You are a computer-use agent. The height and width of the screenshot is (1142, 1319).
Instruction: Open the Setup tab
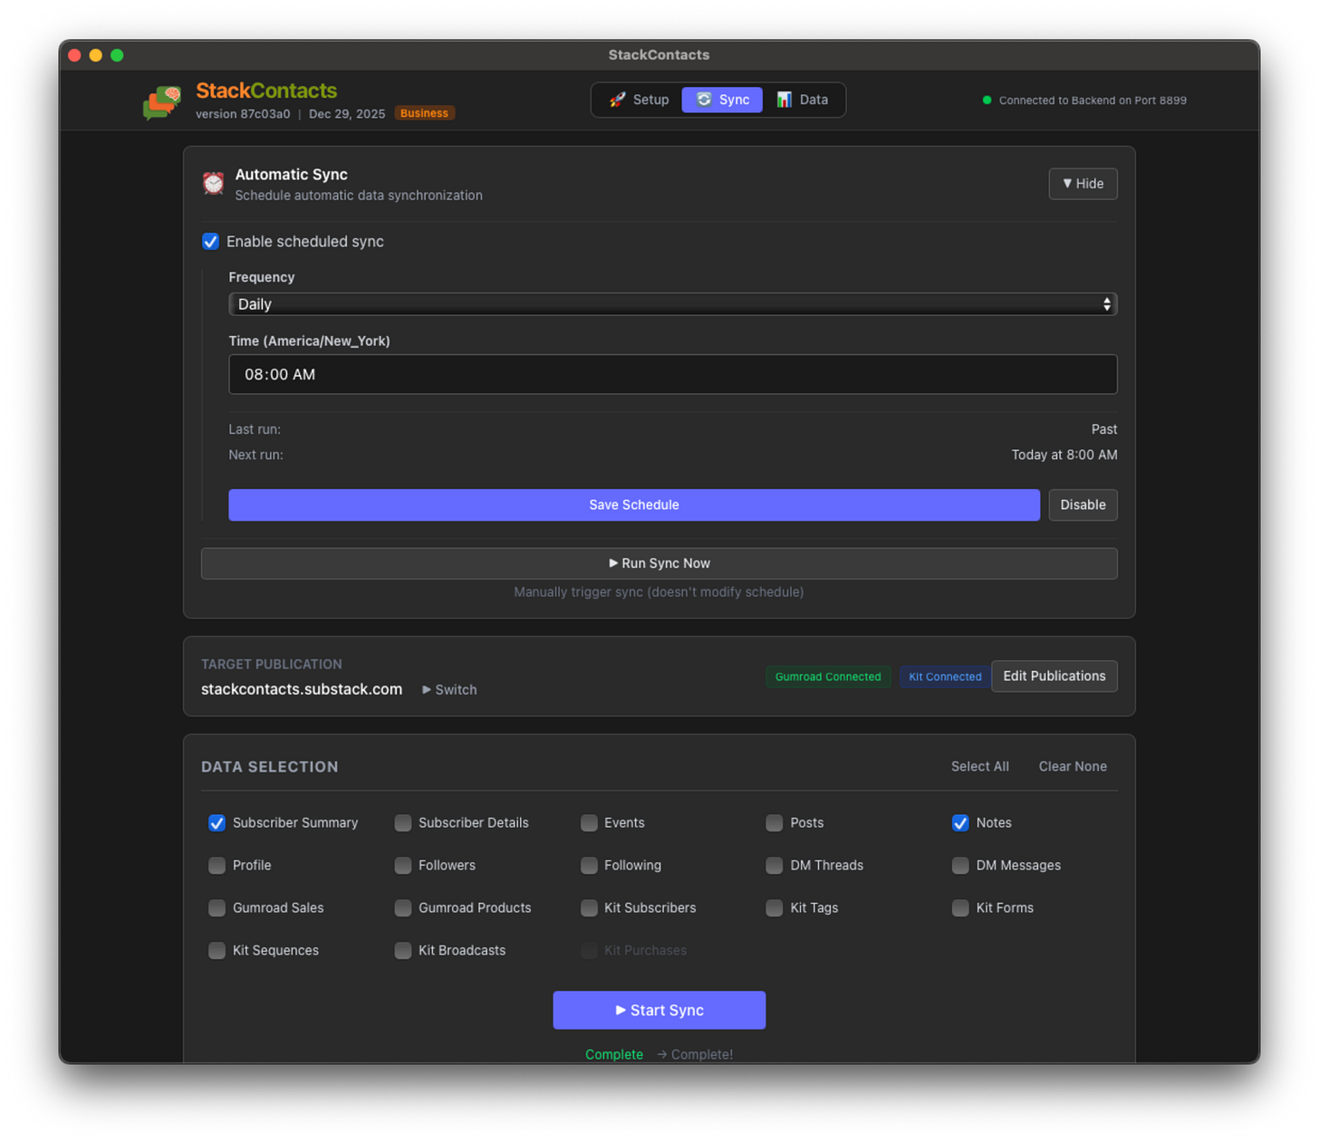(639, 100)
